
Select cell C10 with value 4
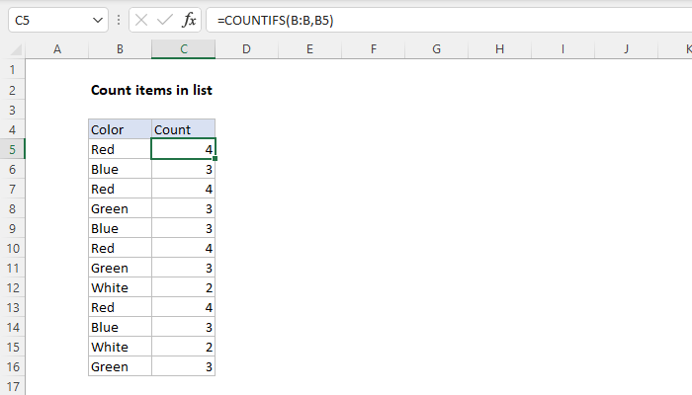tap(184, 248)
